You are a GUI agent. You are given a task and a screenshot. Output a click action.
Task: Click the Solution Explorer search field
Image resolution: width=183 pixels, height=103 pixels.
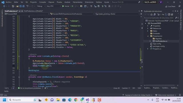click(160, 18)
